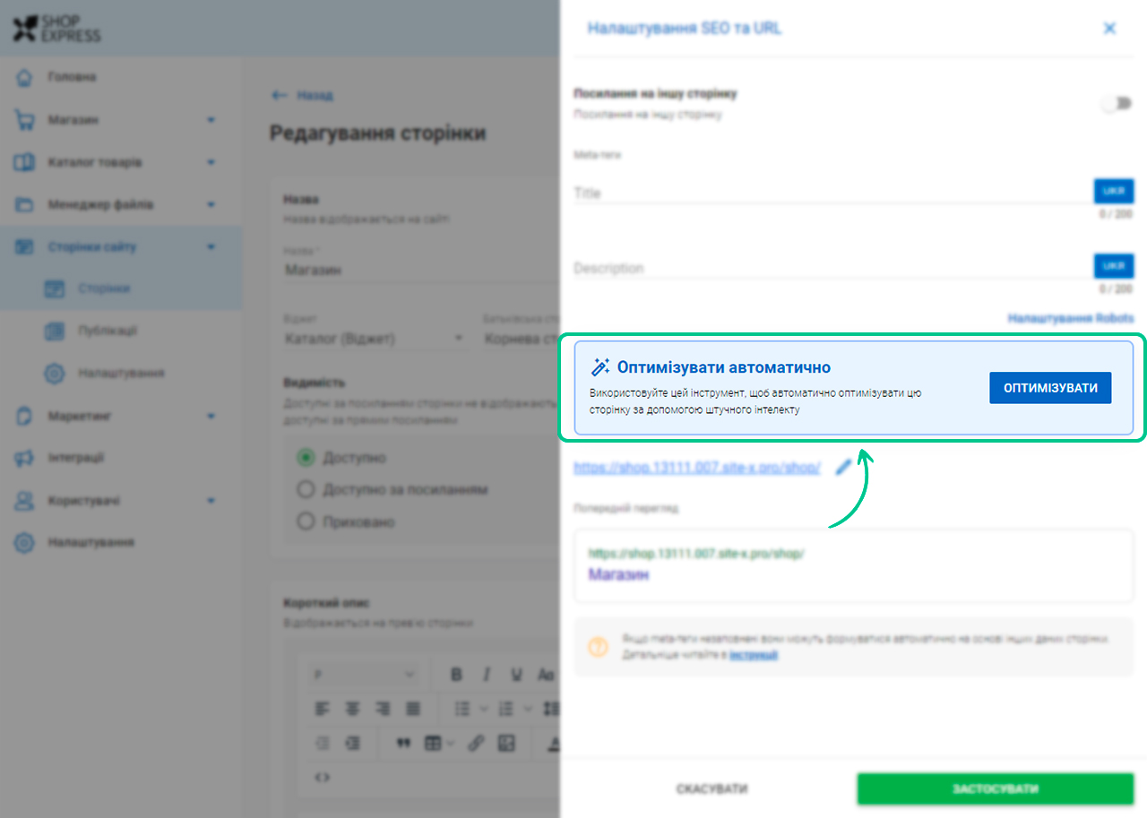Align text left in editor
The image size is (1147, 818).
point(323,709)
